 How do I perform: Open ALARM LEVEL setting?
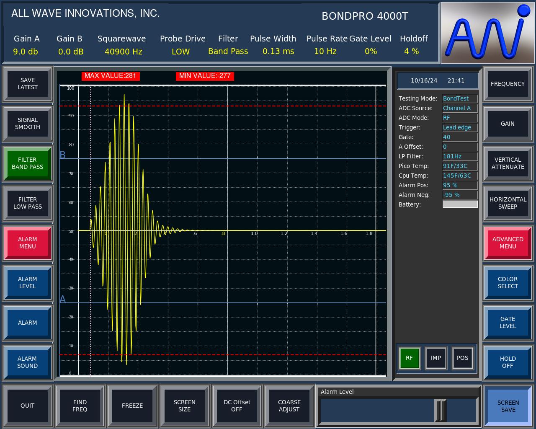[28, 283]
